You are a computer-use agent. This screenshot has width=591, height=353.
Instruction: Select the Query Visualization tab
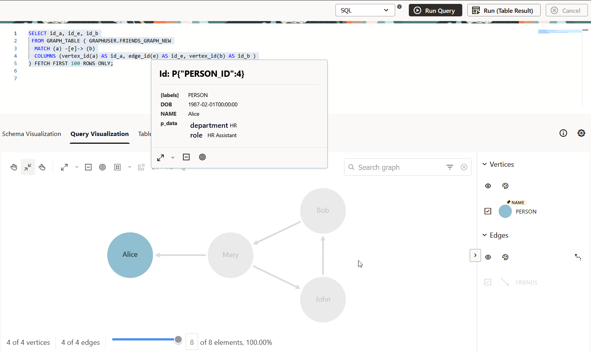(99, 134)
